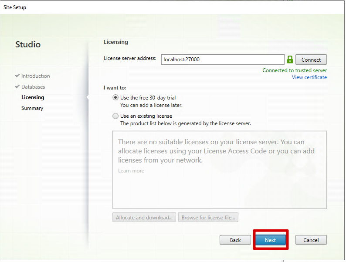Click the Learn more link

coord(131,171)
